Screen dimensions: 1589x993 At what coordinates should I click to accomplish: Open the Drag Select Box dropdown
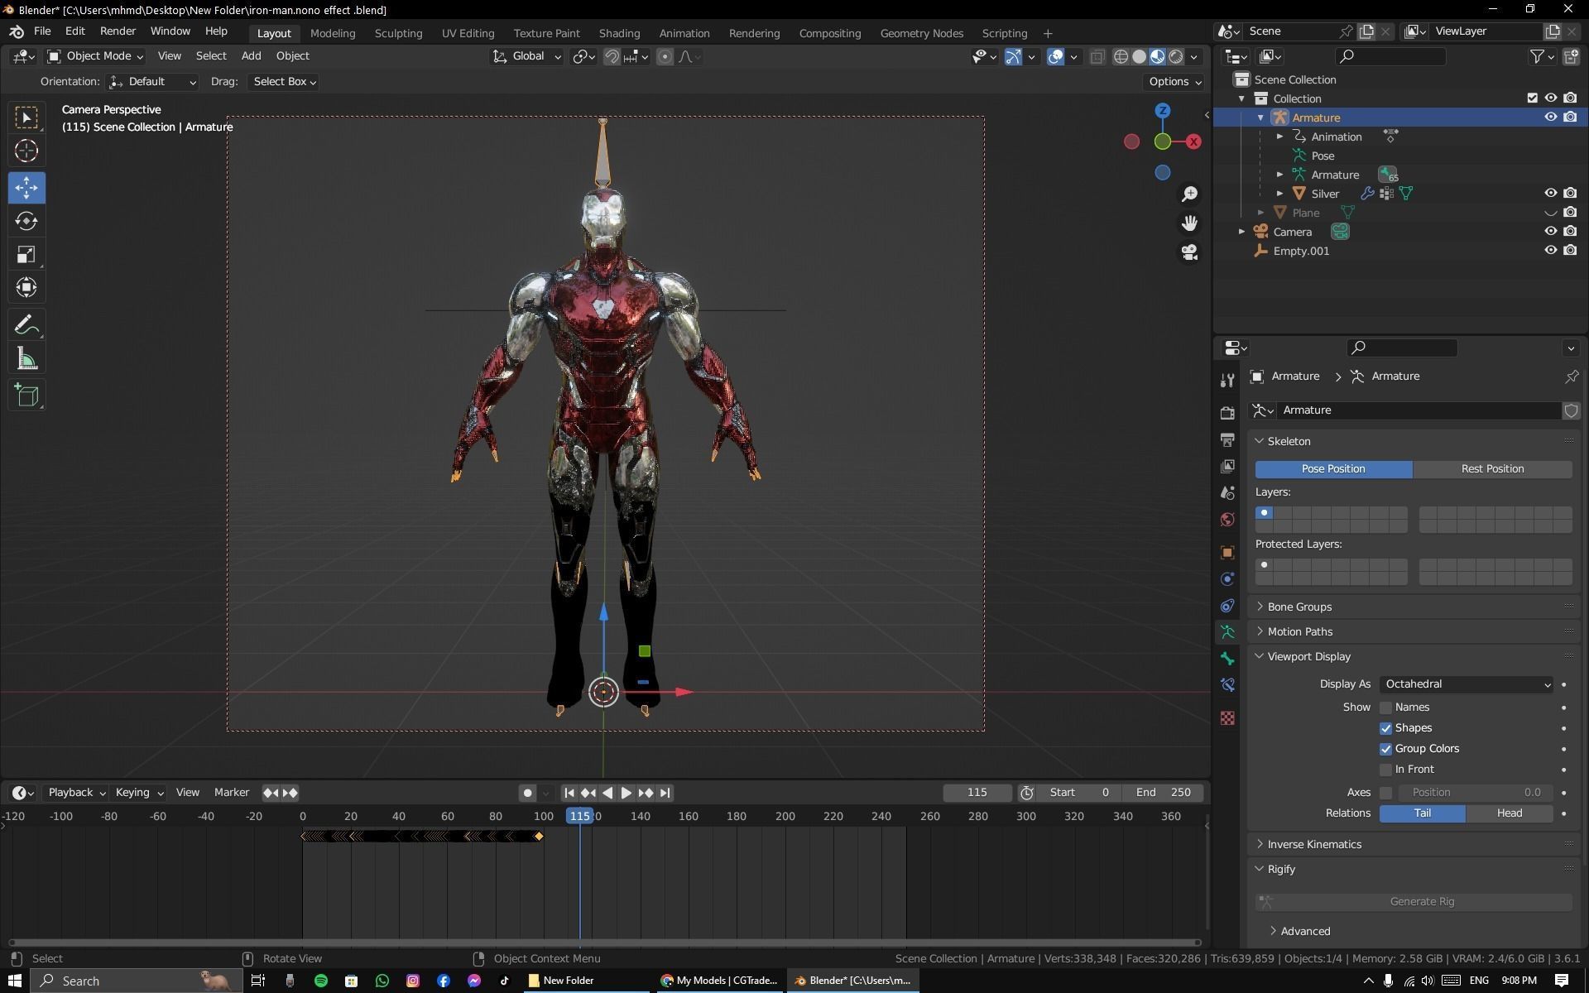[285, 82]
